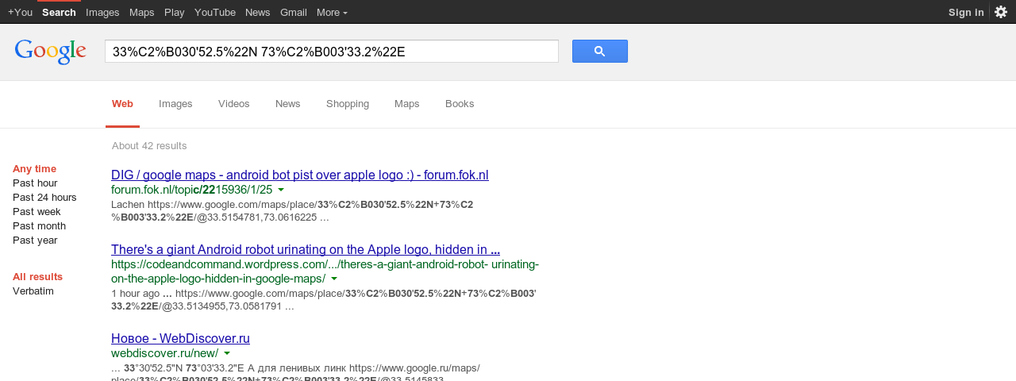This screenshot has width=1016, height=381.
Task: Filter results to Past year
Action: click(35, 241)
